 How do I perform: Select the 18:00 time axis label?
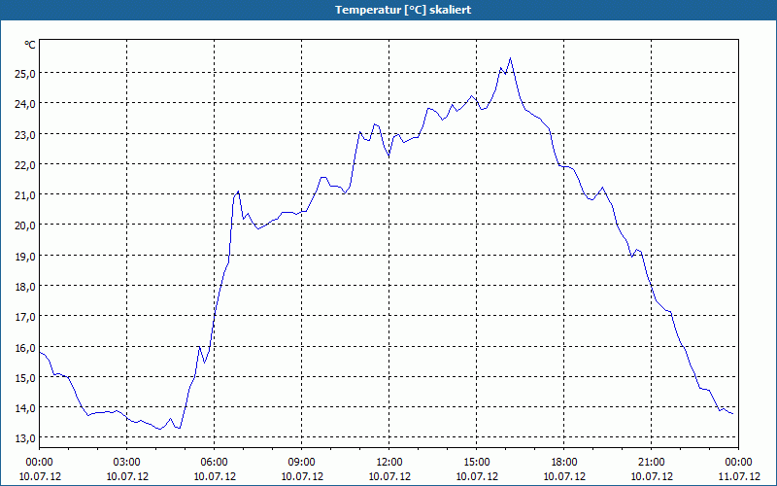tap(564, 463)
